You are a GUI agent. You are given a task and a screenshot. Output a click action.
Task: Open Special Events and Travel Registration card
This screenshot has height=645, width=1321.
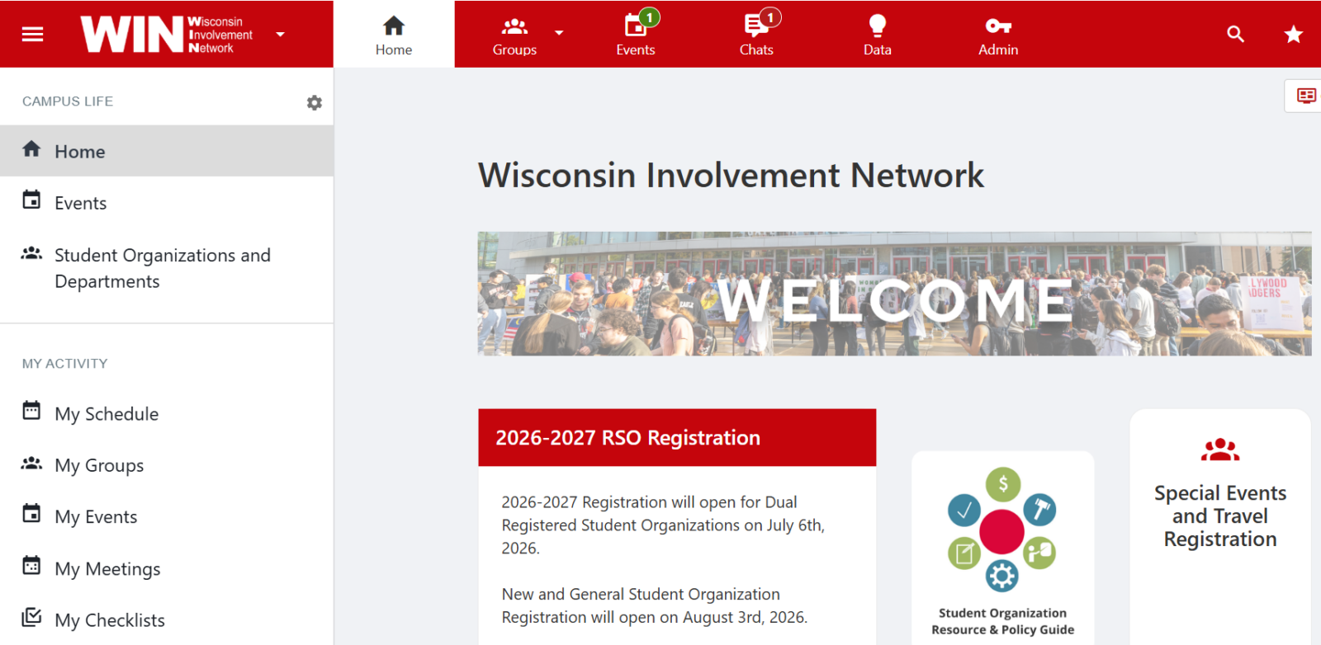click(1220, 527)
